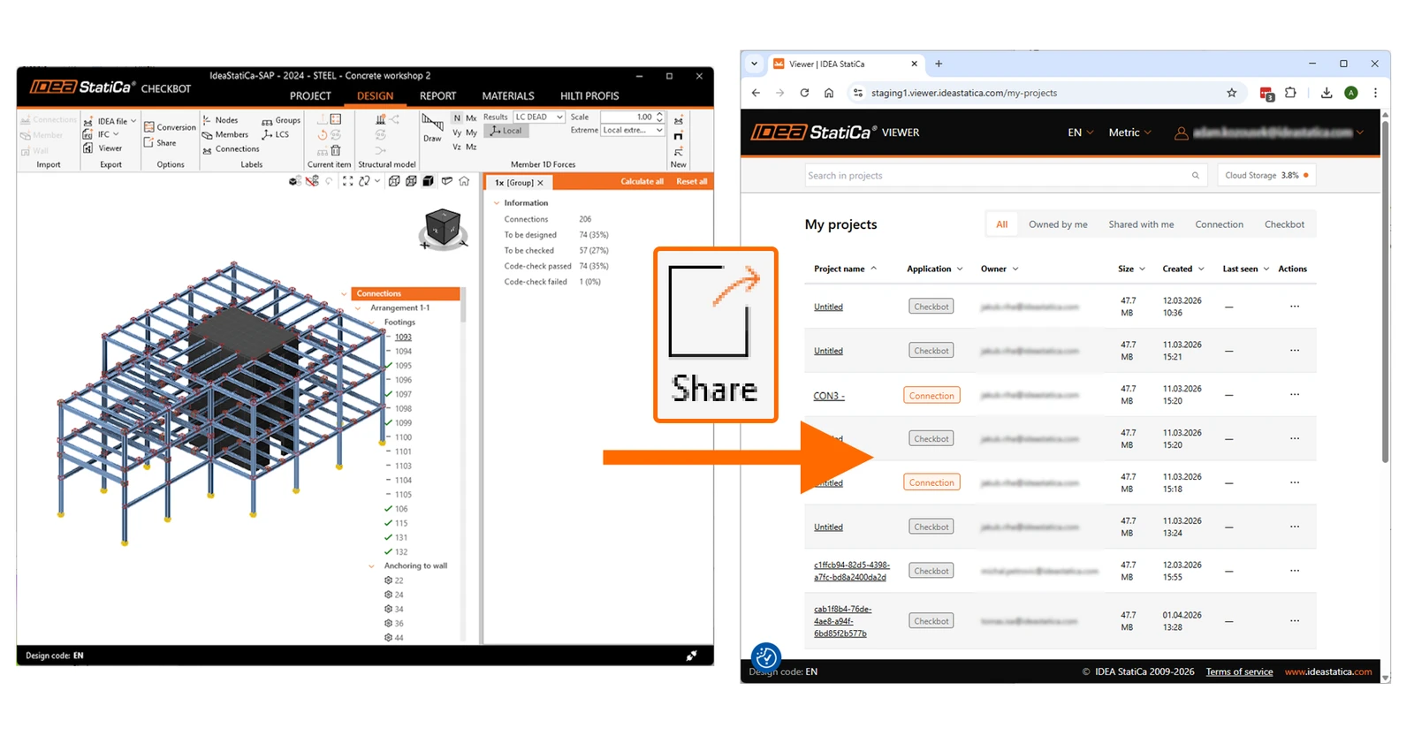Switch to the REPORT ribbon tab

[x=437, y=95]
